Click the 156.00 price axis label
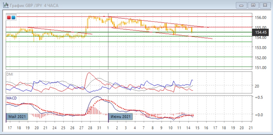Screen dimensions: 273x135 coord(260,17)
